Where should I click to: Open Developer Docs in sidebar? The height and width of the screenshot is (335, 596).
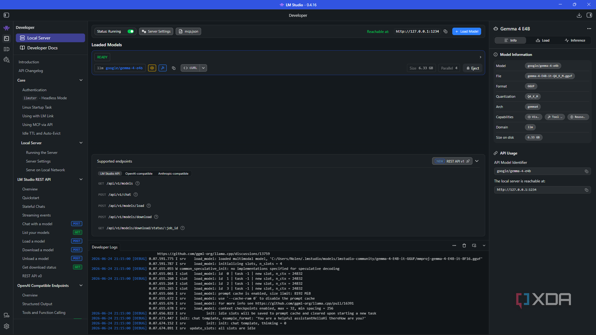(50, 48)
